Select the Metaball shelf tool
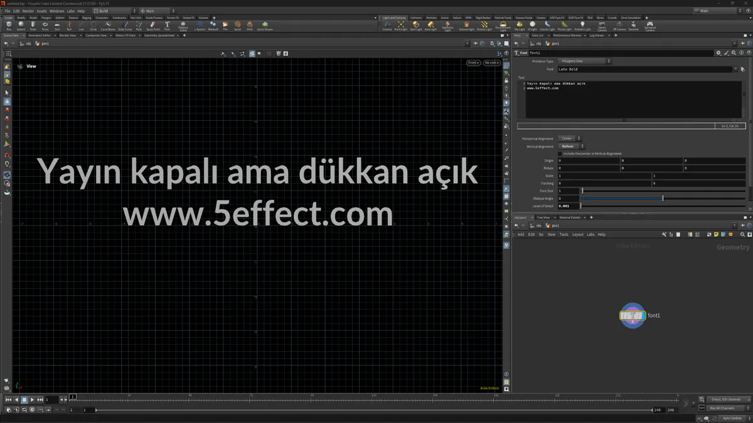Screen dimensions: 753x423 coord(213,26)
